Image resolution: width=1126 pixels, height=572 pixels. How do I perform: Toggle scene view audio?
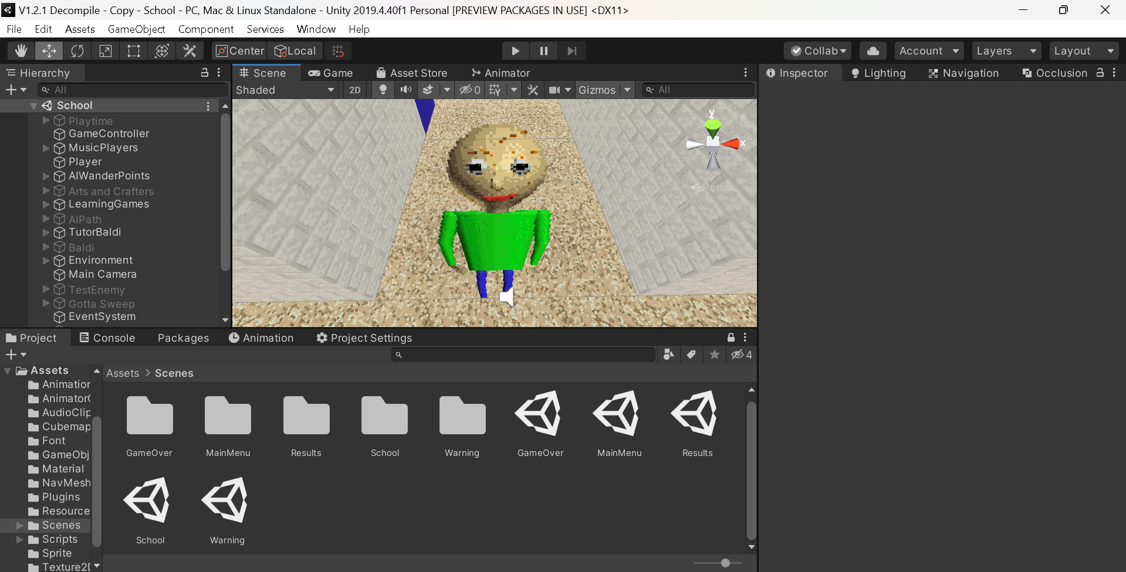(x=405, y=90)
